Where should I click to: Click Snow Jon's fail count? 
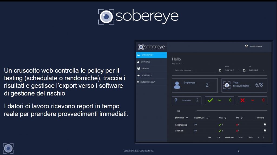coord(238,131)
